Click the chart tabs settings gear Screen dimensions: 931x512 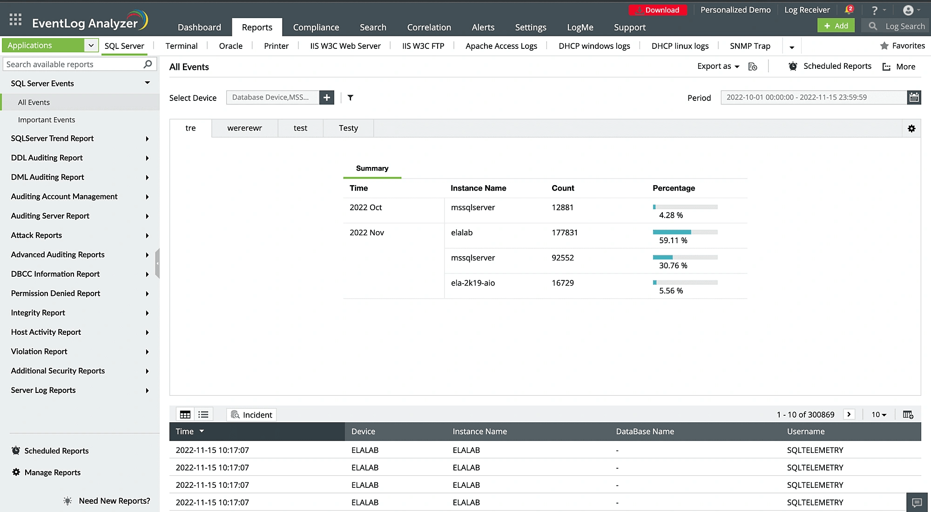pos(911,128)
